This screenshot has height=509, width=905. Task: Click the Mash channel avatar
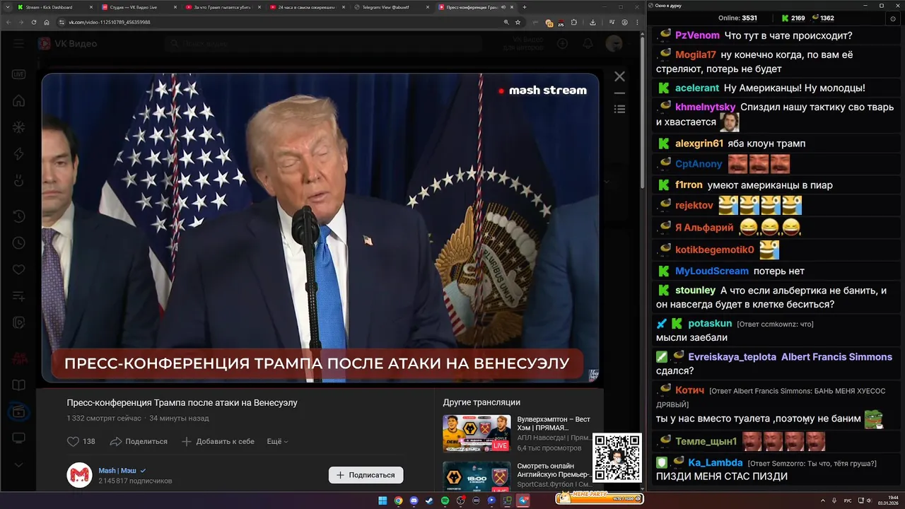point(80,475)
